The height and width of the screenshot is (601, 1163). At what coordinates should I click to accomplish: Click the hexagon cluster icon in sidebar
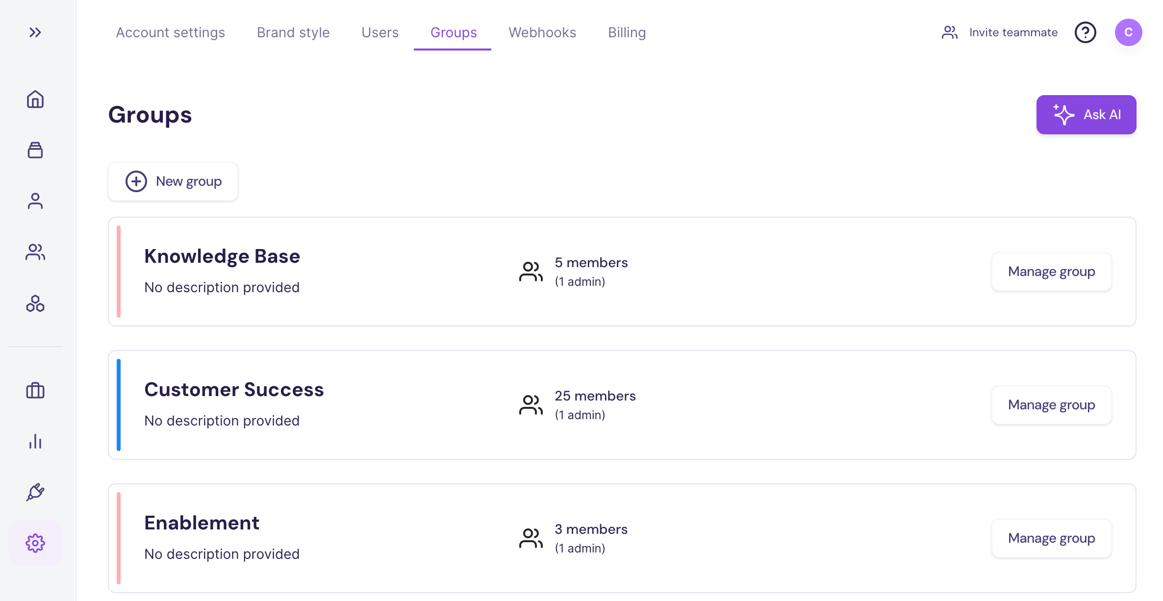(x=35, y=303)
